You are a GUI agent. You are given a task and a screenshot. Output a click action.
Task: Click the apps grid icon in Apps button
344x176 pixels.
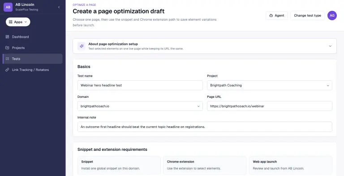(11, 22)
